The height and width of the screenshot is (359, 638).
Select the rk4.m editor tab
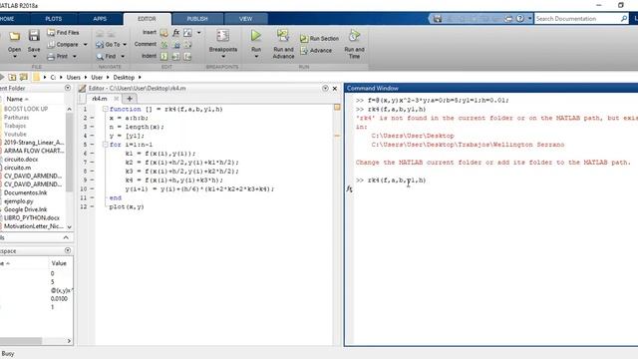coord(100,99)
